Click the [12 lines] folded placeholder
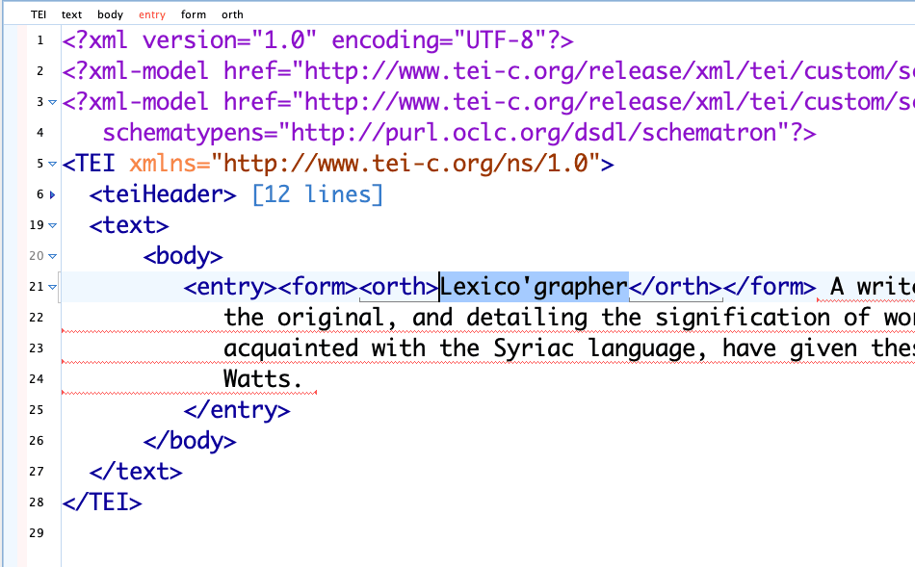Image resolution: width=915 pixels, height=567 pixels. click(x=317, y=194)
